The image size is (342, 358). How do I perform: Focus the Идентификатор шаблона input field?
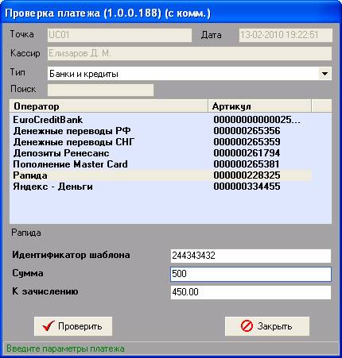(x=251, y=256)
